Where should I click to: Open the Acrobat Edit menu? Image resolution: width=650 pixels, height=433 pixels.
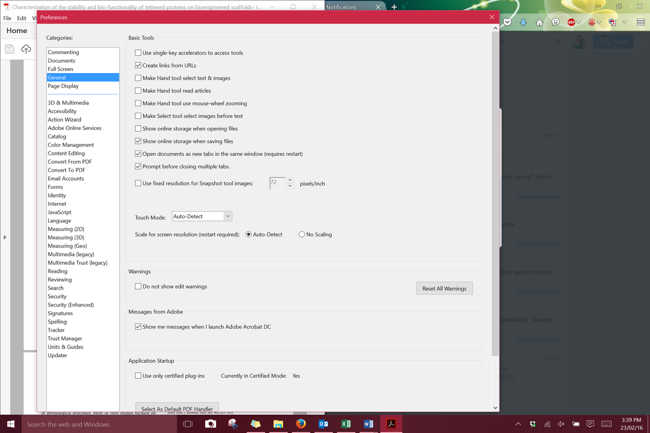[x=22, y=18]
